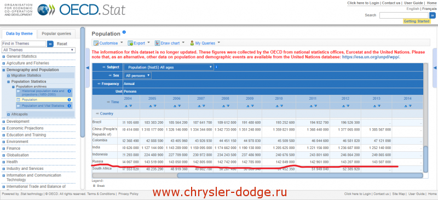Click vertical scrollbar thumb of data table
Viewport: 438px width, 200px height.
coord(425,159)
